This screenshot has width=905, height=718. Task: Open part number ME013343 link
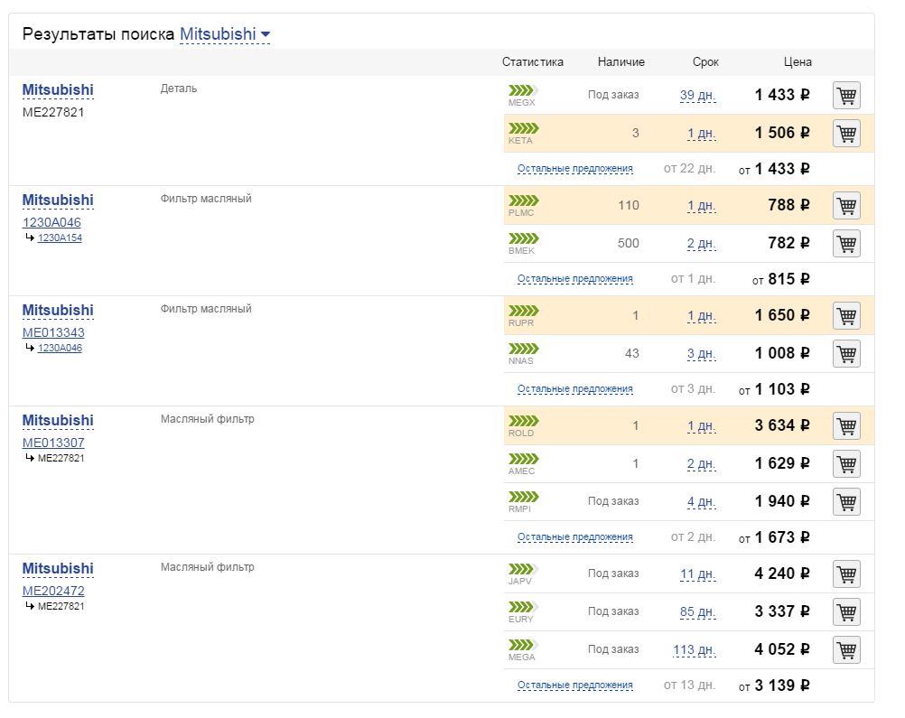(53, 332)
